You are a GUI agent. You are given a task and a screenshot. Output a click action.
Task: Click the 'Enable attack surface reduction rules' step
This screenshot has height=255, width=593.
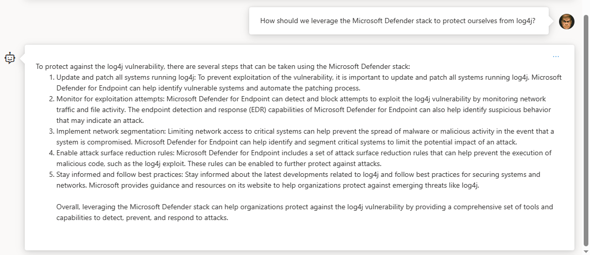pos(304,158)
